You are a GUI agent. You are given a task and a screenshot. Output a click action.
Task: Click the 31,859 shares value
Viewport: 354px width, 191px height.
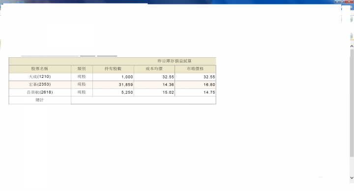(x=126, y=85)
